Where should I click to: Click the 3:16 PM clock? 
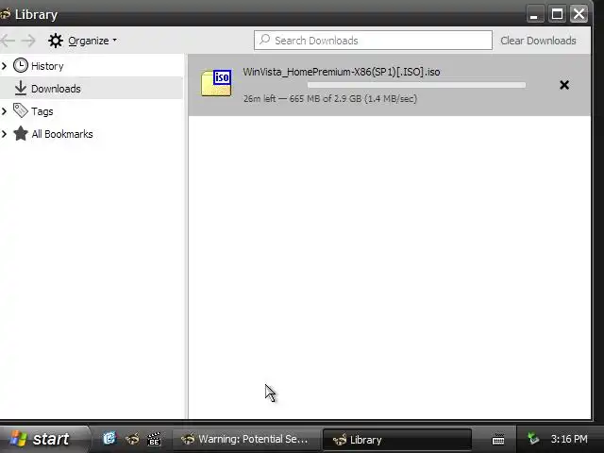(x=569, y=439)
